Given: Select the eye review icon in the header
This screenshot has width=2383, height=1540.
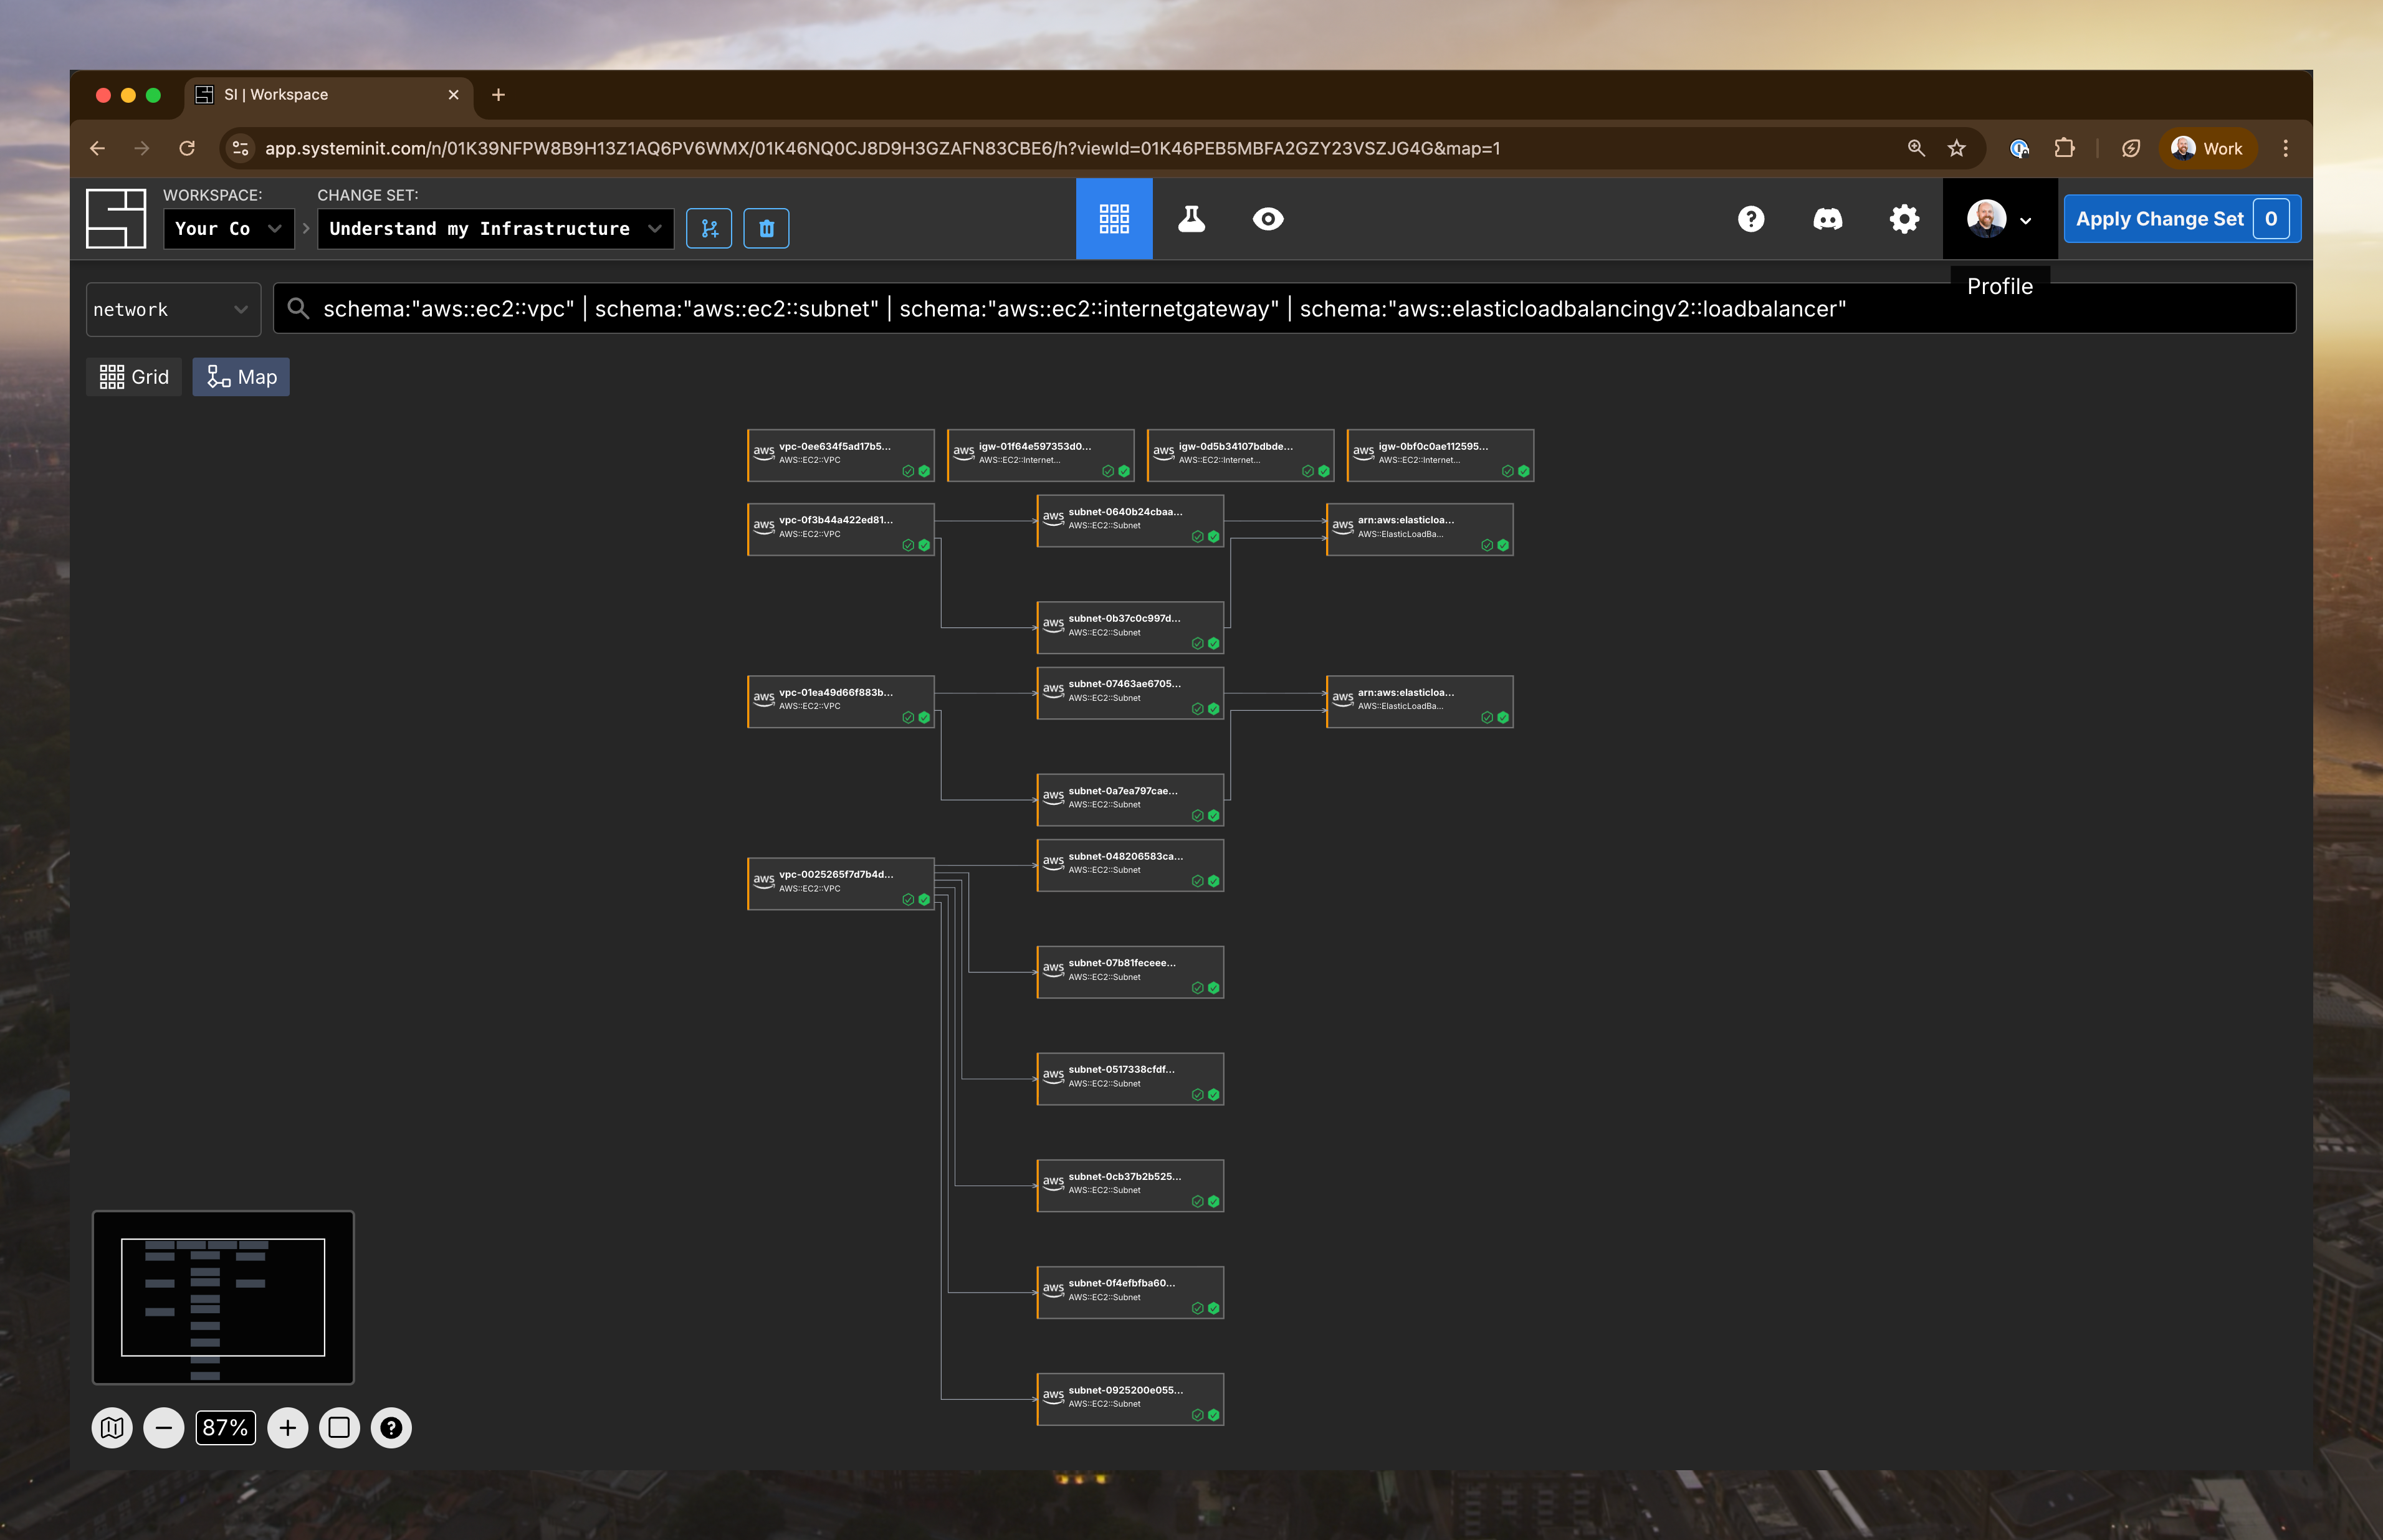Looking at the screenshot, I should pyautogui.click(x=1267, y=218).
